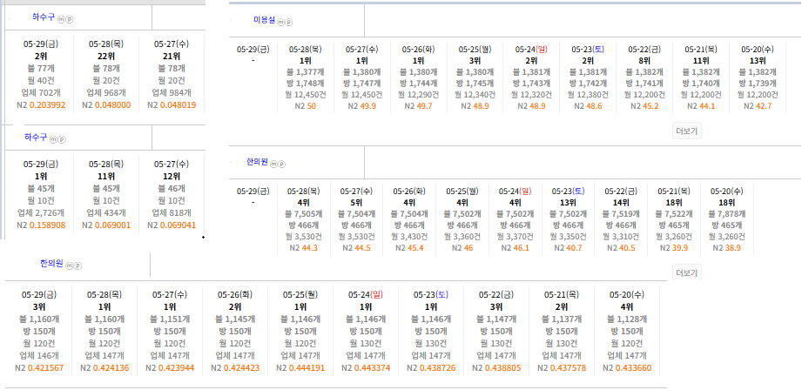
Task: Open 하수구 link above the 22위 ranking
Action: [44, 17]
